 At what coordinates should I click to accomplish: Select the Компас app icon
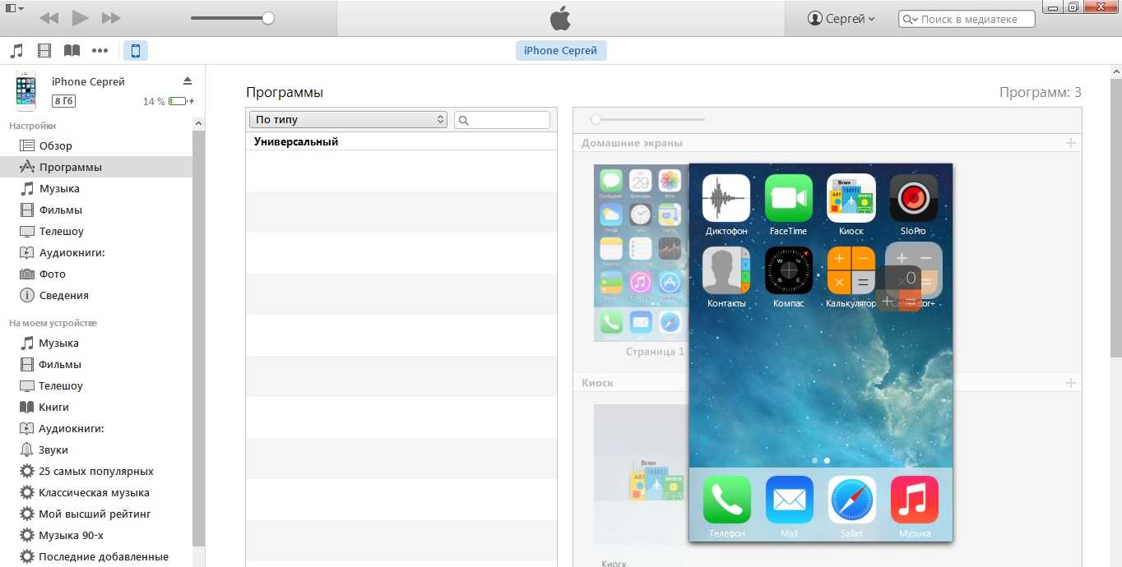(x=789, y=270)
